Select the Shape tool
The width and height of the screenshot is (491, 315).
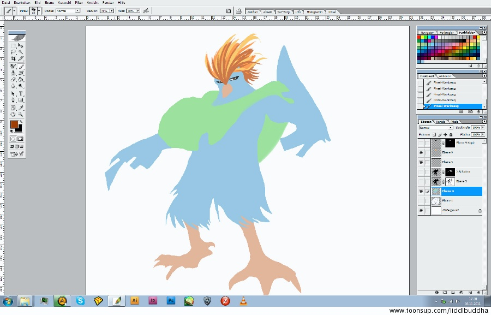point(21,100)
